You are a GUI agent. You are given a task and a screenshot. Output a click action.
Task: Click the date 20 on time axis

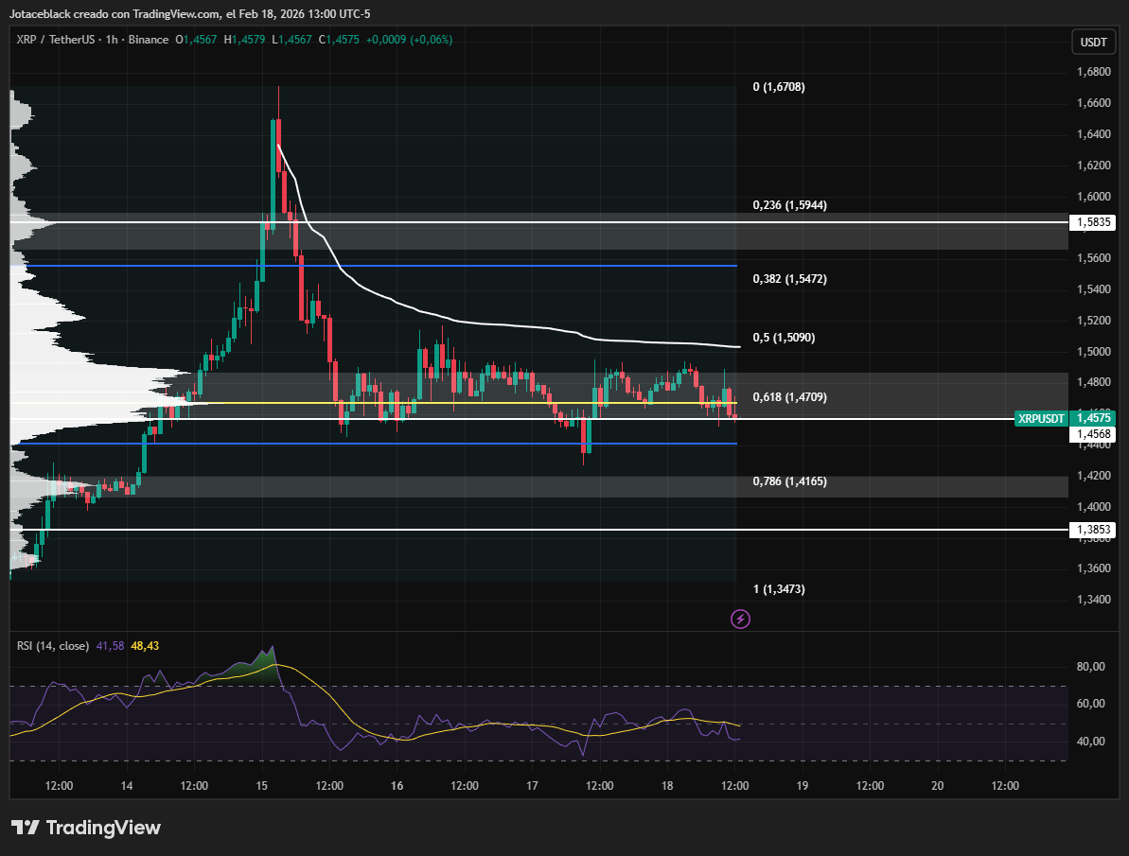[x=938, y=785]
